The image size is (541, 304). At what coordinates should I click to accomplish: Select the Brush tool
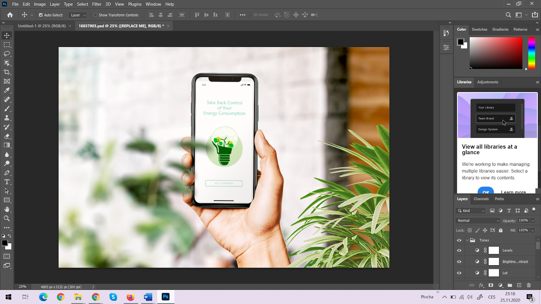[7, 109]
